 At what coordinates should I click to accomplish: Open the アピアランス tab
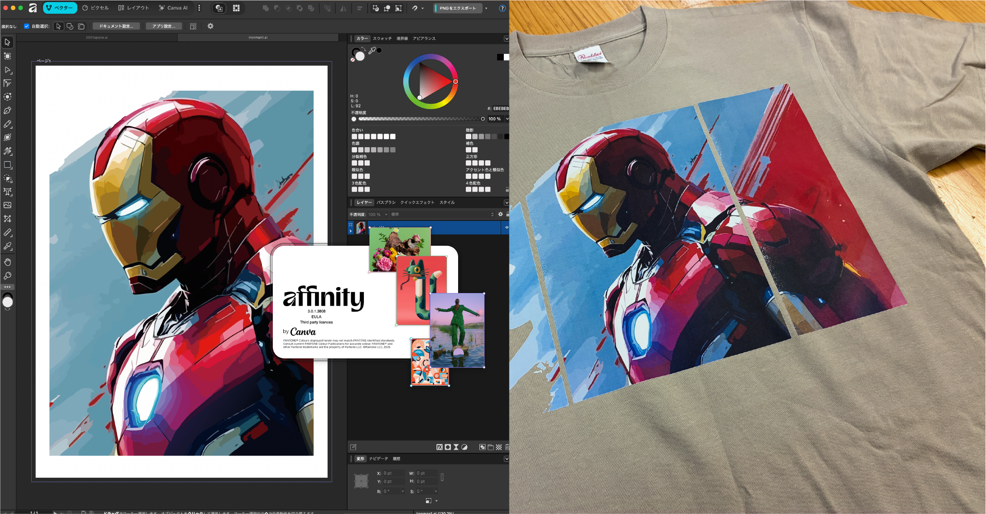tap(424, 39)
